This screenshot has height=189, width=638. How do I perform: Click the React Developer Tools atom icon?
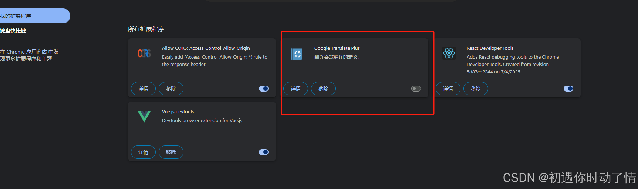pyautogui.click(x=449, y=53)
